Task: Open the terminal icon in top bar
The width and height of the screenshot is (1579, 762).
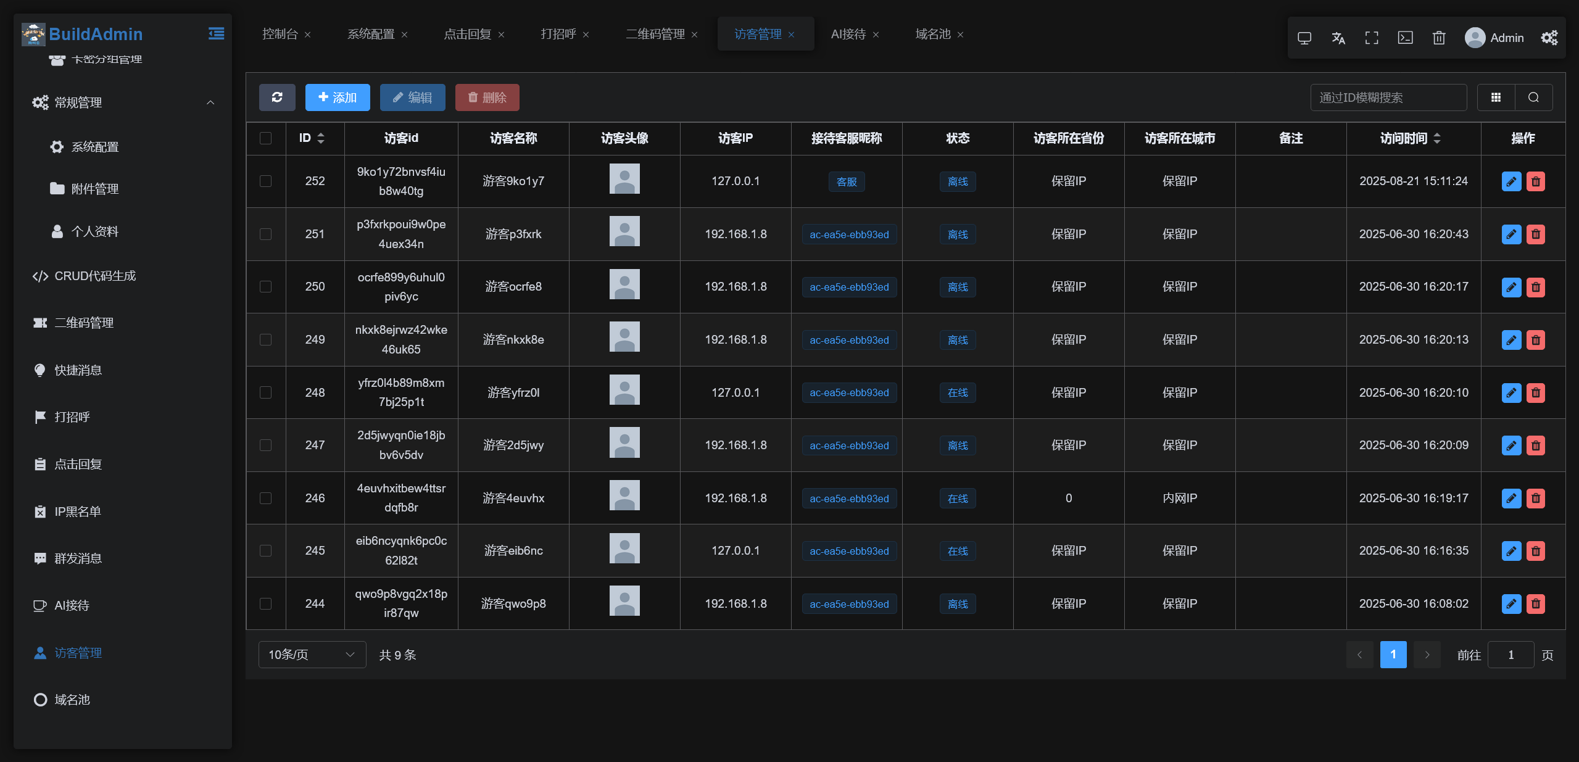Action: [1405, 38]
